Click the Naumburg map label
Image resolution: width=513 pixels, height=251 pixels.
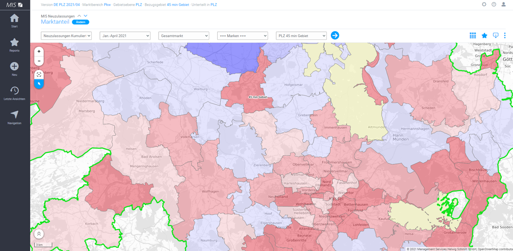tap(209, 240)
